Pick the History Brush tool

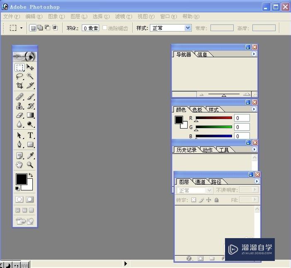pyautogui.click(x=30, y=106)
